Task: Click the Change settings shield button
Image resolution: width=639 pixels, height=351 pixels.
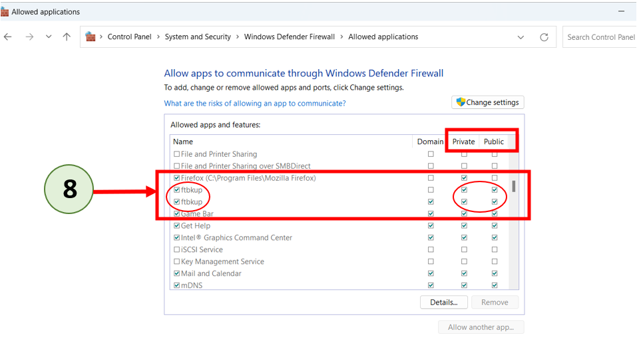Action: coord(487,102)
